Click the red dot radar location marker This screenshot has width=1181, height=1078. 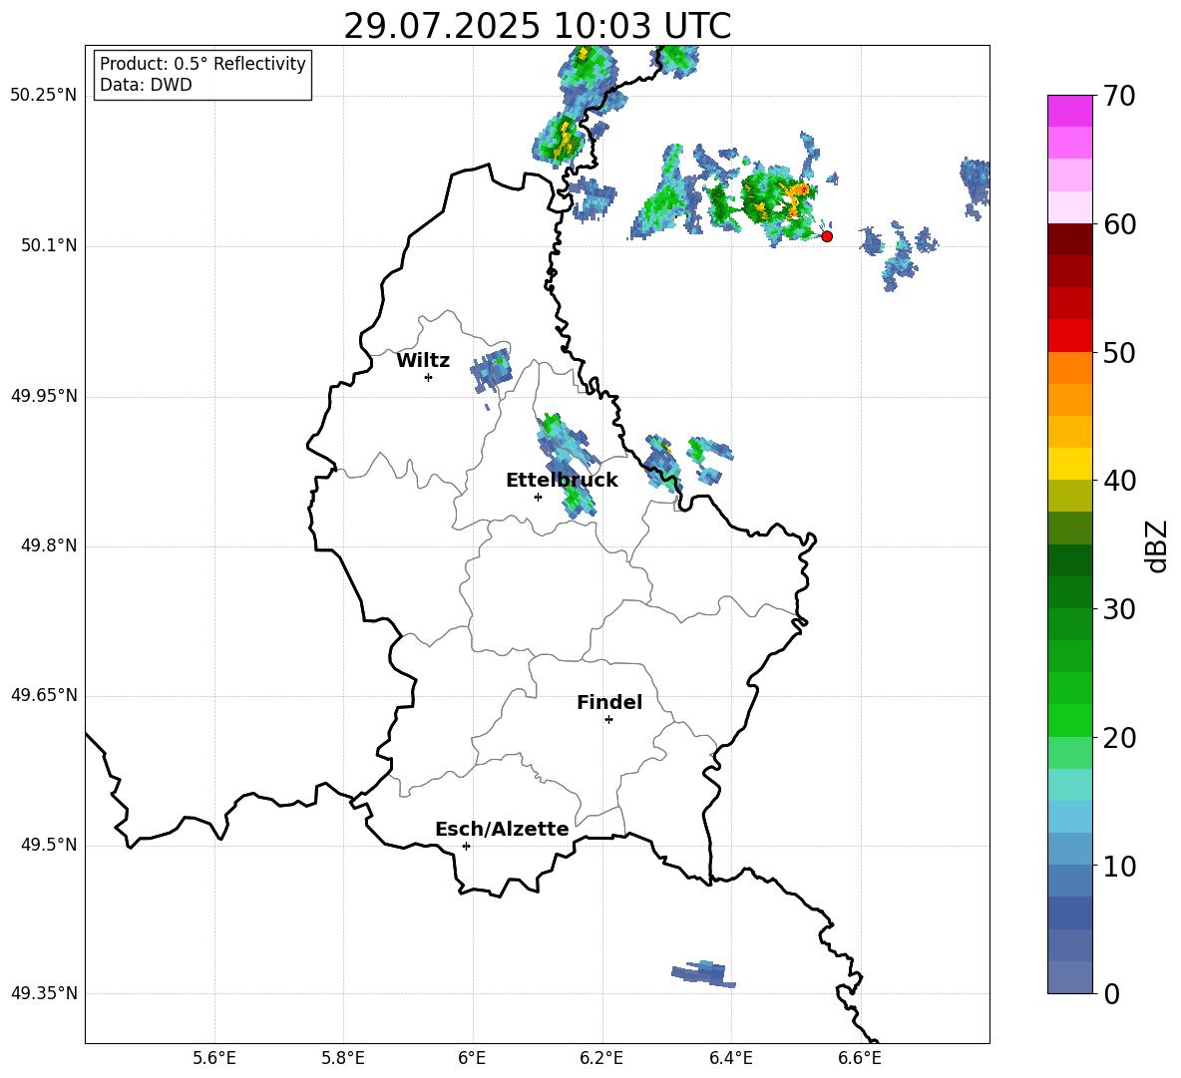coord(827,236)
